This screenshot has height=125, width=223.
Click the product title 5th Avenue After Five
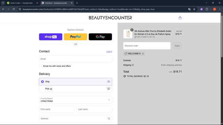click(x=153, y=33)
